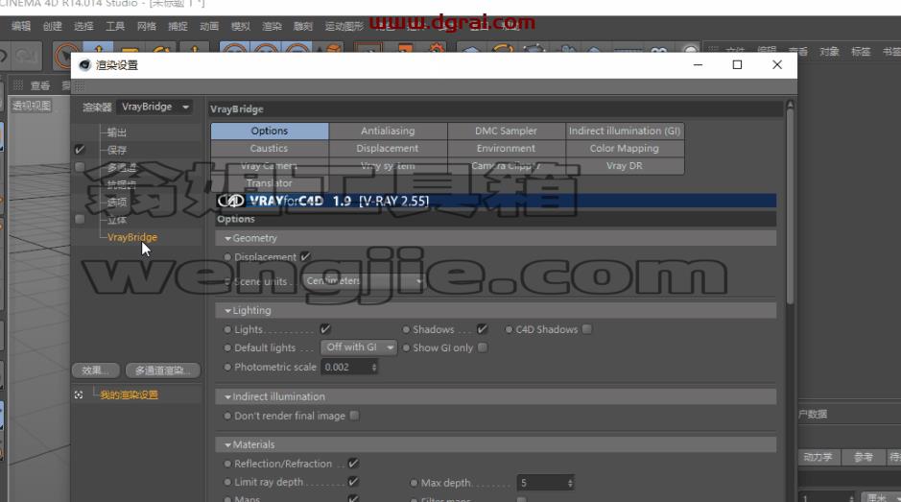Open the 渲染器 VrayBridge dropdown

154,107
